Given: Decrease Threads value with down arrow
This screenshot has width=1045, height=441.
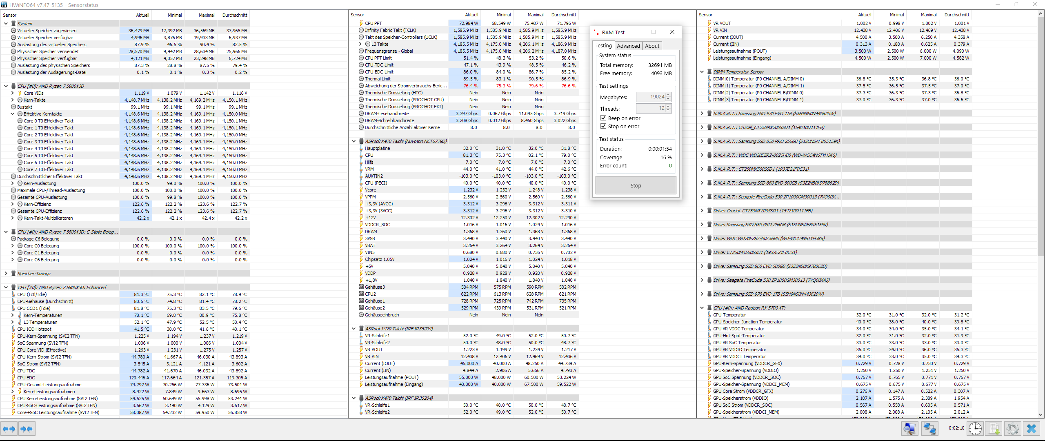Looking at the screenshot, I should pos(668,110).
